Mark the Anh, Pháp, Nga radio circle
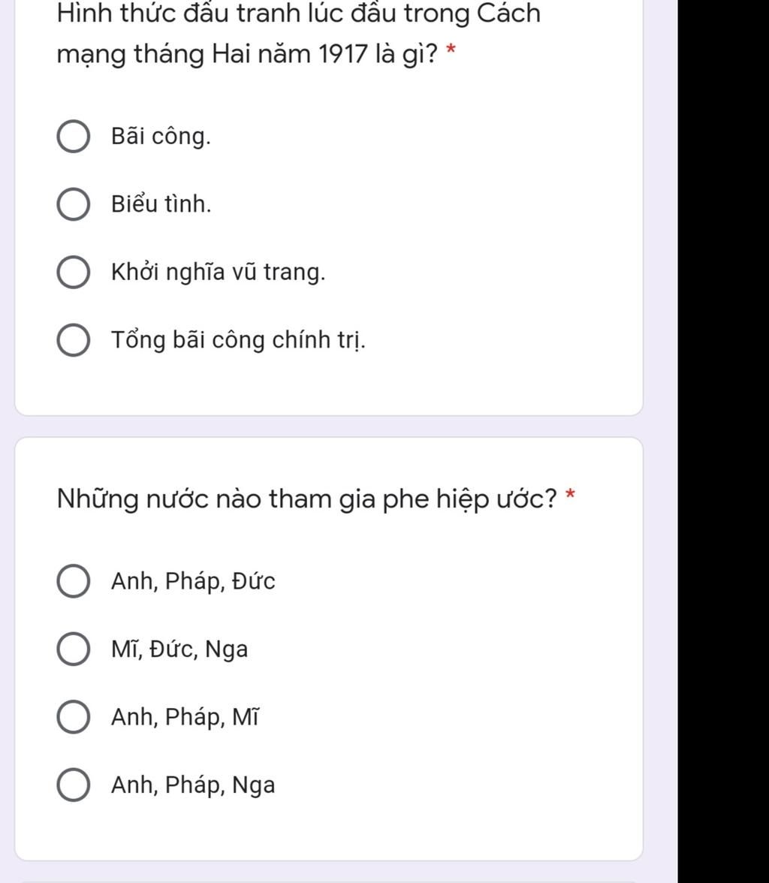The width and height of the screenshot is (769, 883). (x=73, y=785)
